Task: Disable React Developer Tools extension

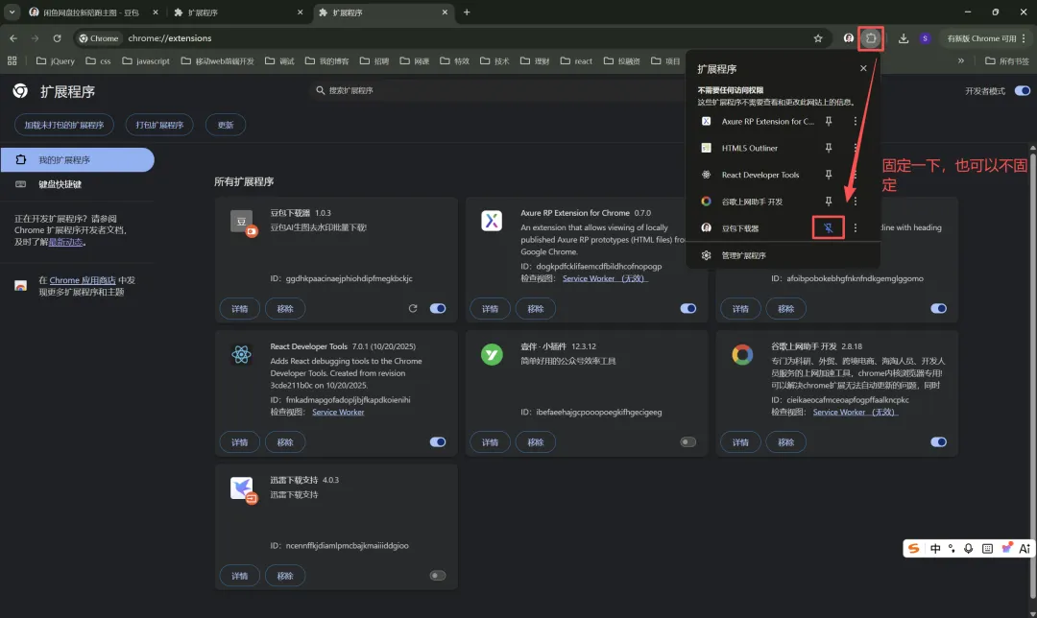Action: [438, 442]
